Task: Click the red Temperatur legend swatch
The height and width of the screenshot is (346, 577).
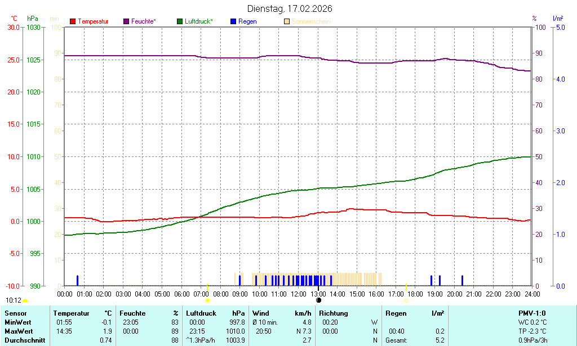Action: click(x=73, y=21)
